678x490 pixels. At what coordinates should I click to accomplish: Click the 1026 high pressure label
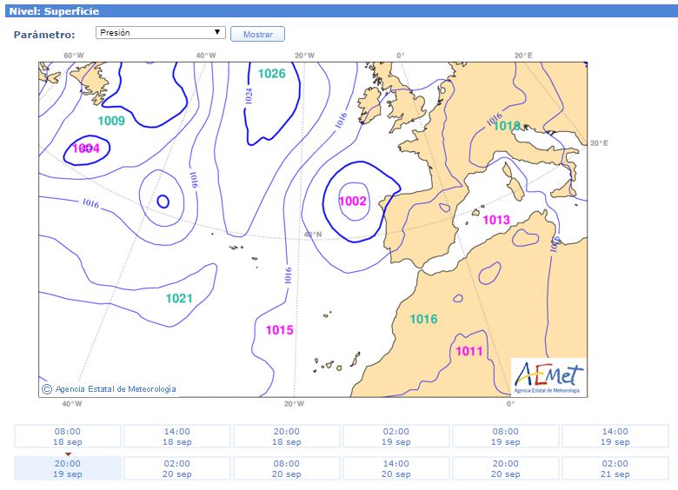coord(271,74)
